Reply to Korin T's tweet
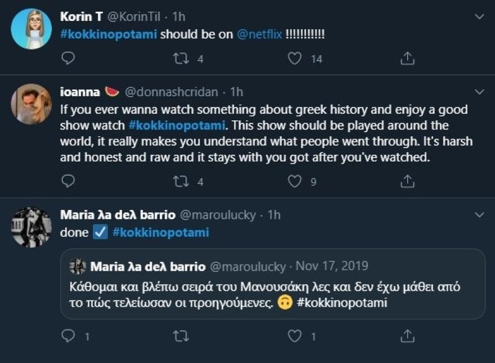Screen dimensions: 495x363 pyautogui.click(x=67, y=59)
